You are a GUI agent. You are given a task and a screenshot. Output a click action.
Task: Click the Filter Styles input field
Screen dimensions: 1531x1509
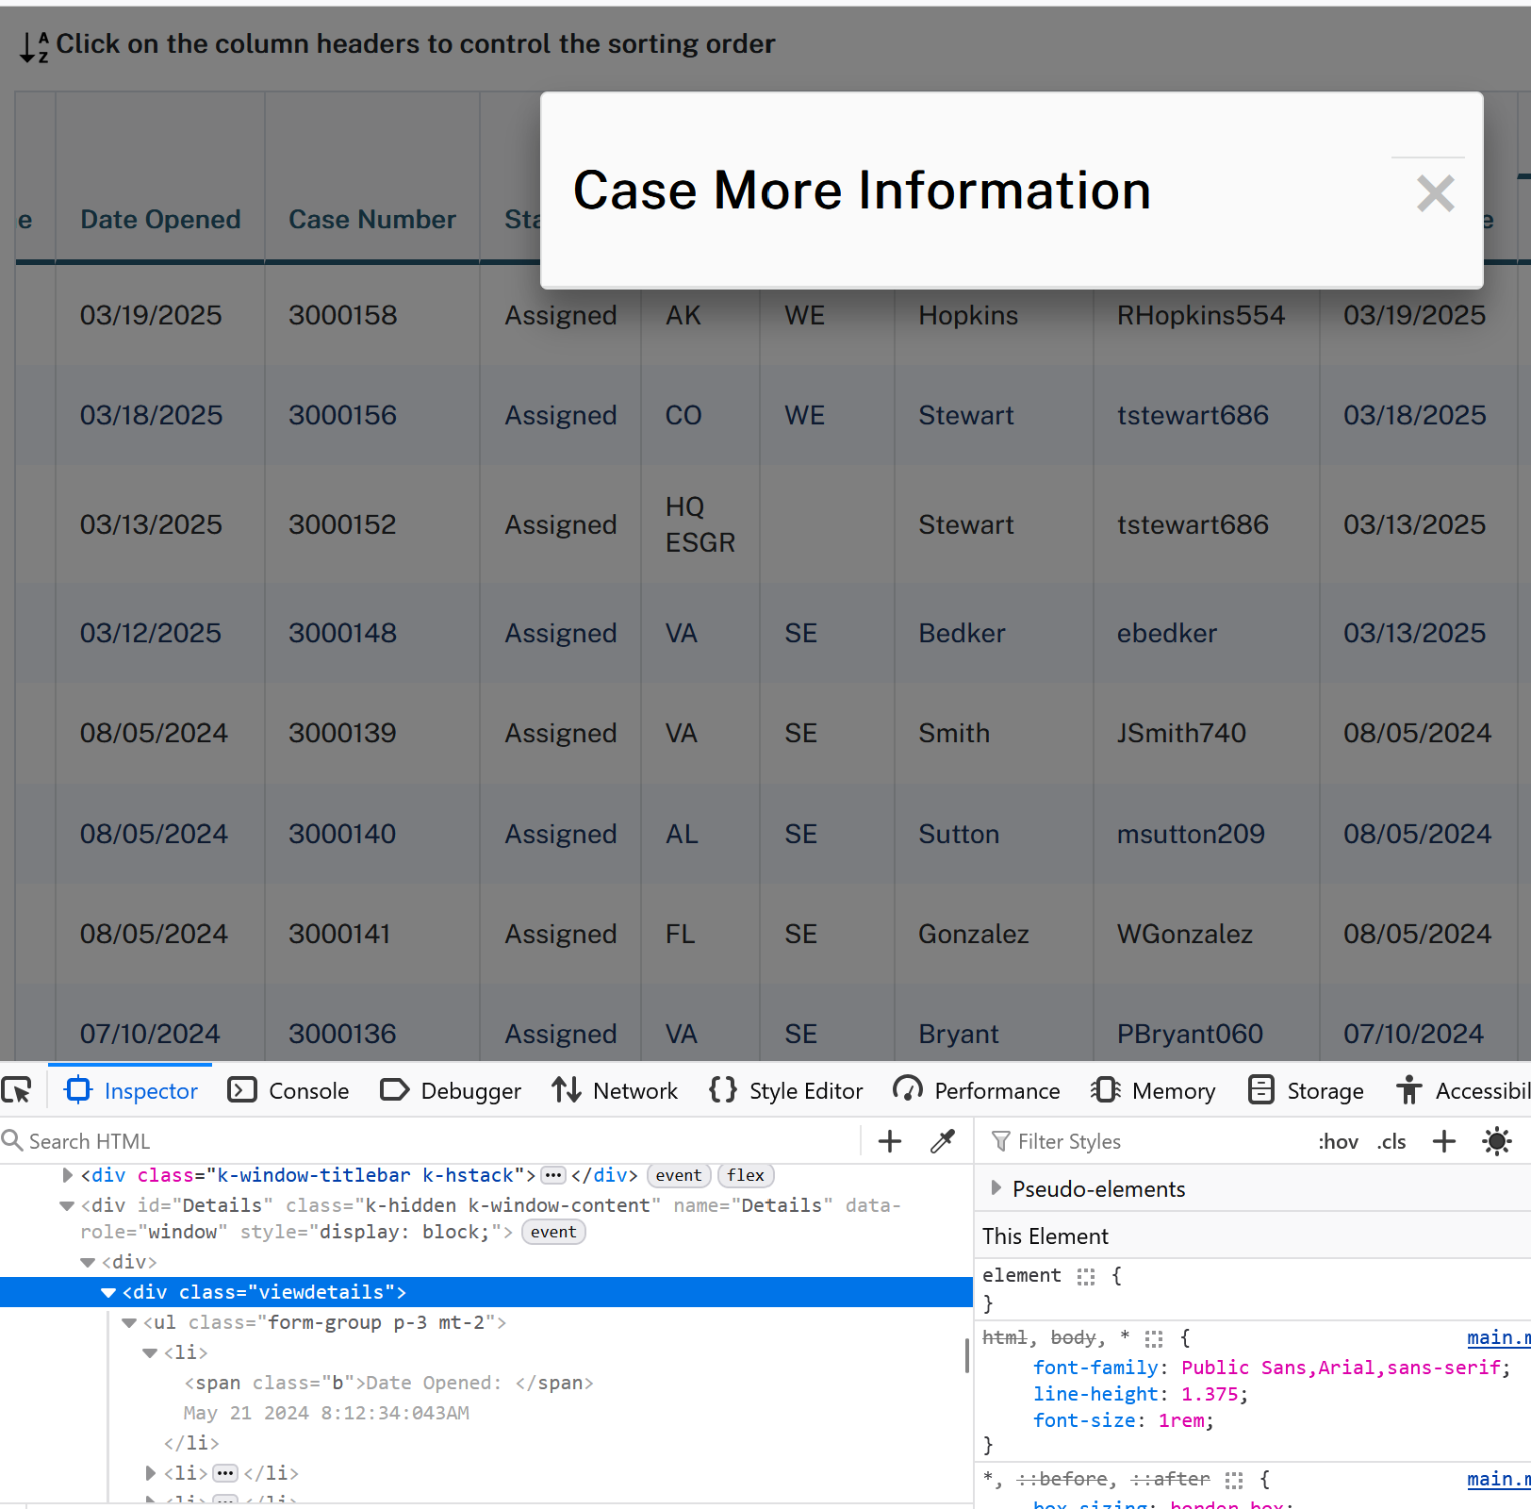(1150, 1141)
